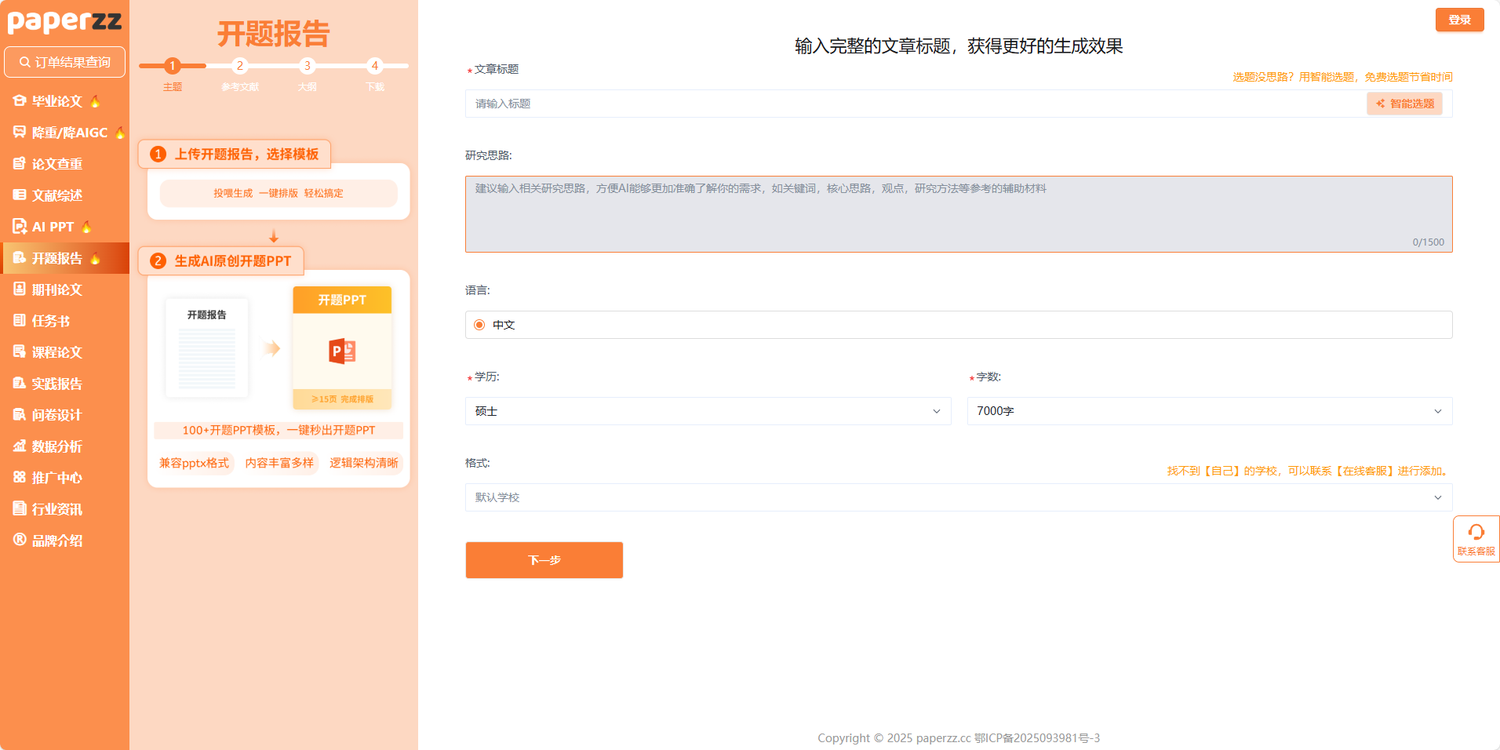This screenshot has height=750, width=1500.
Task: Click the 数据分析 chart icon
Action: (x=20, y=446)
